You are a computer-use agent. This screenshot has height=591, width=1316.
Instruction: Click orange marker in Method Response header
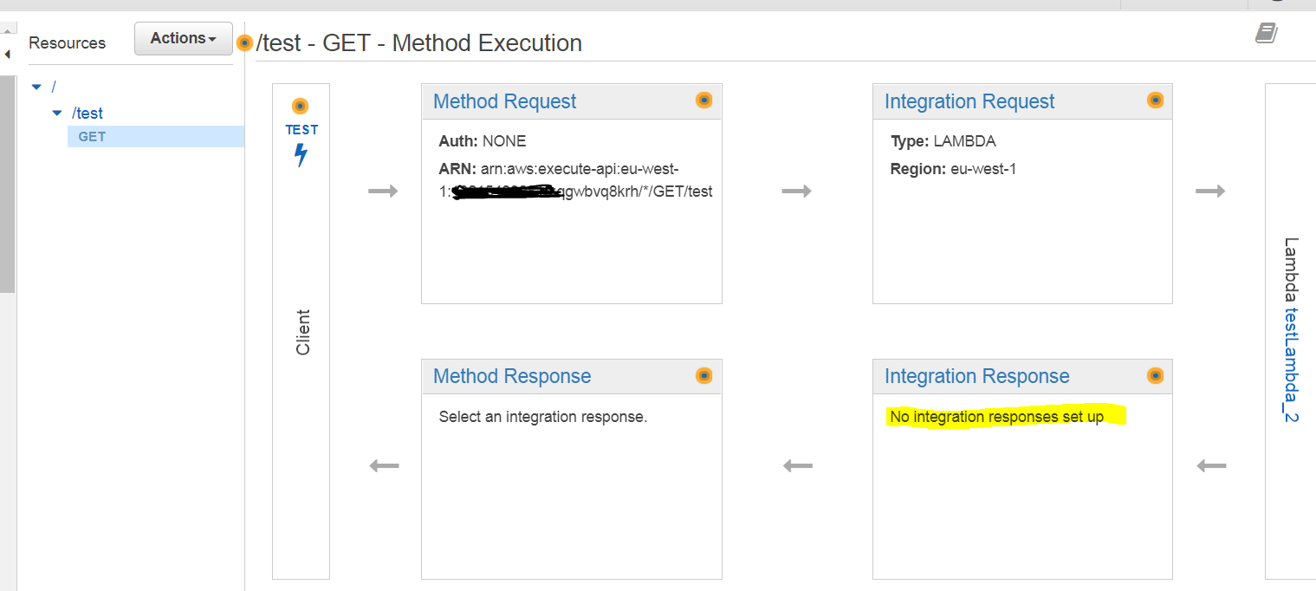coord(704,376)
